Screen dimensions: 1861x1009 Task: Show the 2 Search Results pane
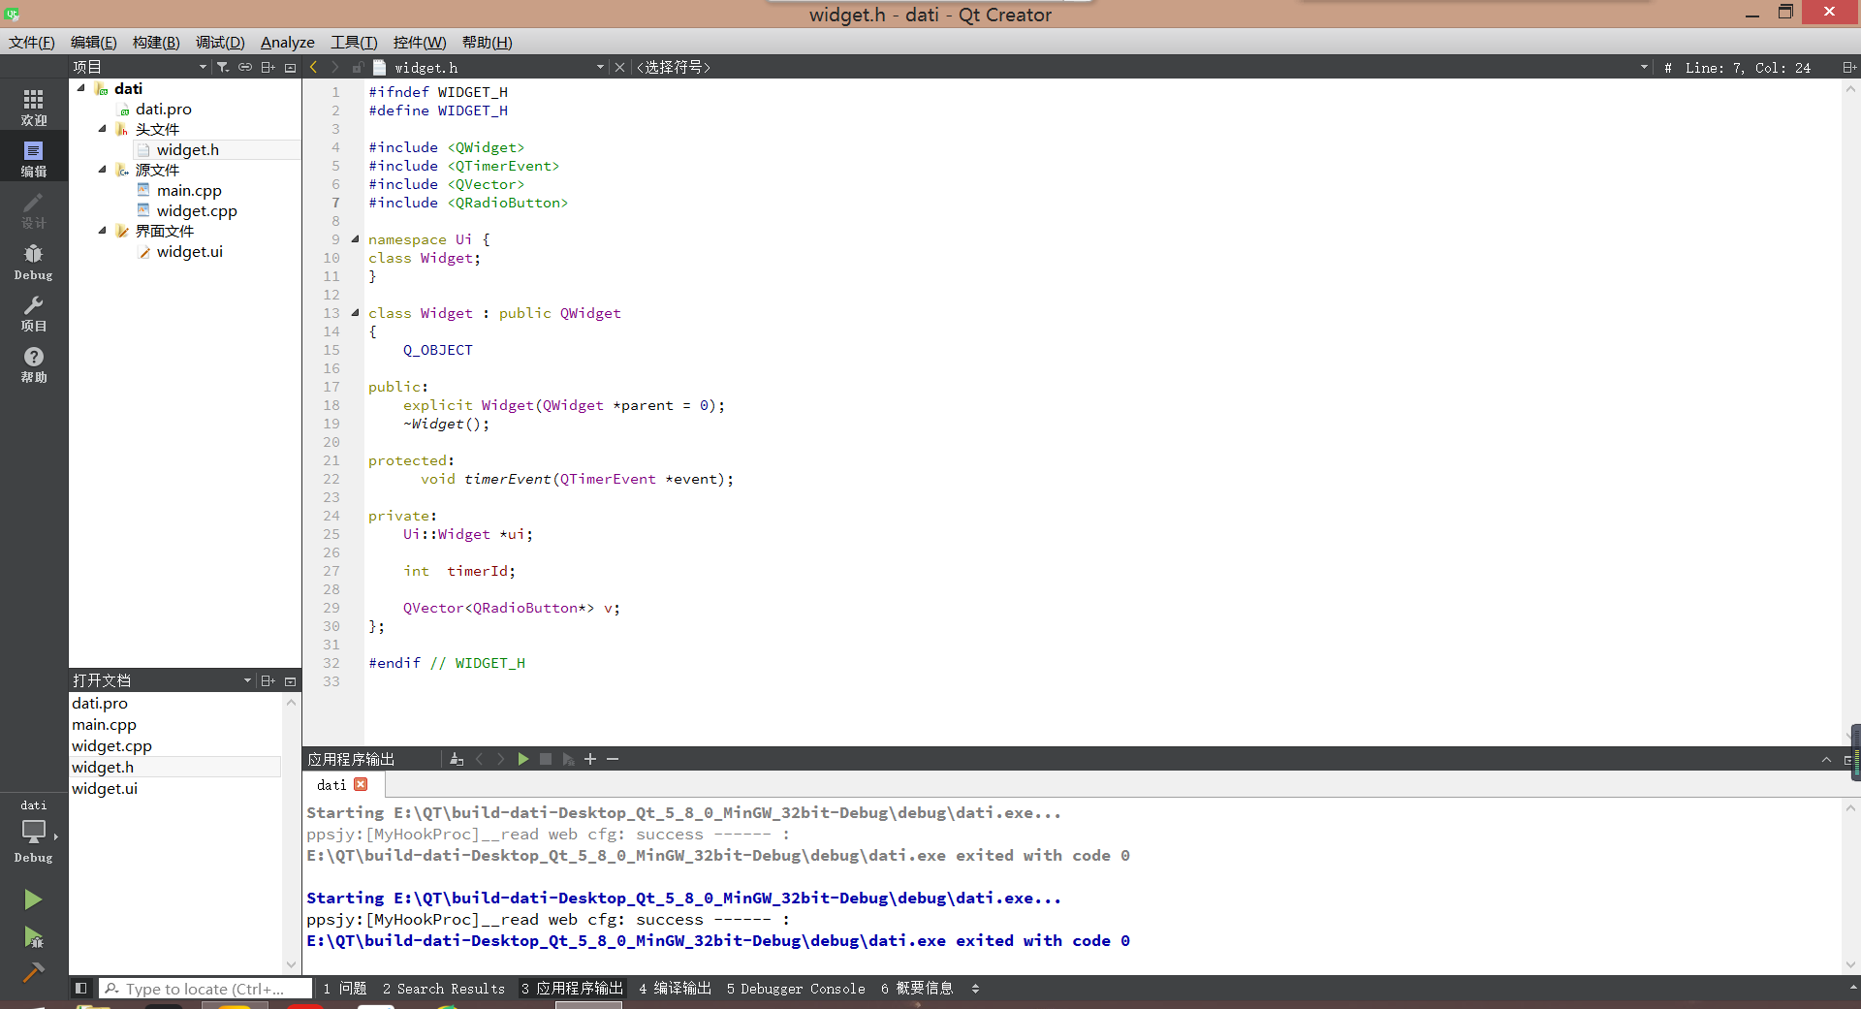tap(444, 989)
